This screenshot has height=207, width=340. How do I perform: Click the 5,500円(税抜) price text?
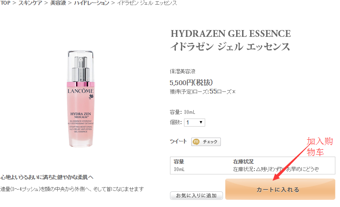(x=191, y=83)
